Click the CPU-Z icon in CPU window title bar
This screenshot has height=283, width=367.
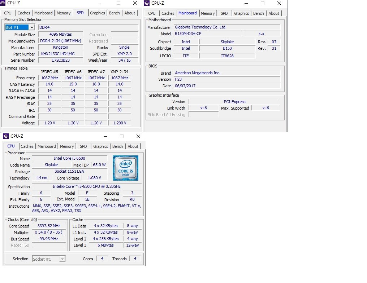coord(6,136)
